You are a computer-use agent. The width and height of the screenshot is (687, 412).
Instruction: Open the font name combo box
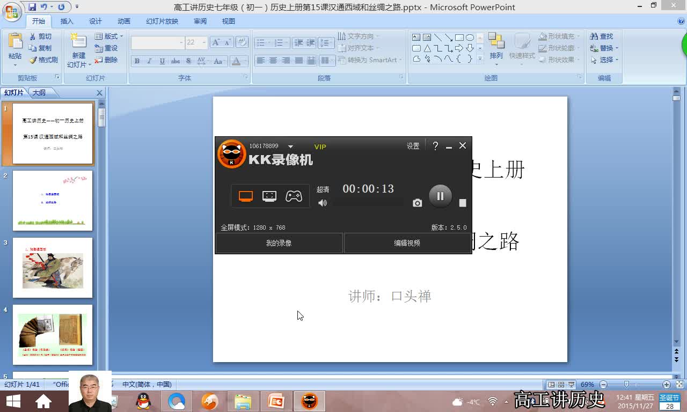157,42
